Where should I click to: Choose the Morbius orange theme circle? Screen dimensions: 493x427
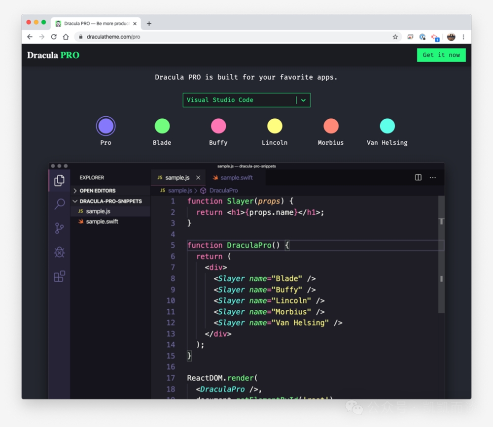tap(331, 126)
